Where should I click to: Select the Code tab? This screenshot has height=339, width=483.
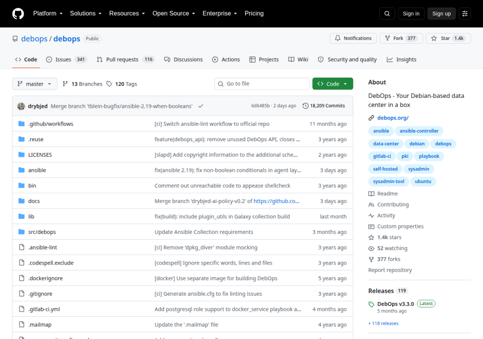point(26,59)
